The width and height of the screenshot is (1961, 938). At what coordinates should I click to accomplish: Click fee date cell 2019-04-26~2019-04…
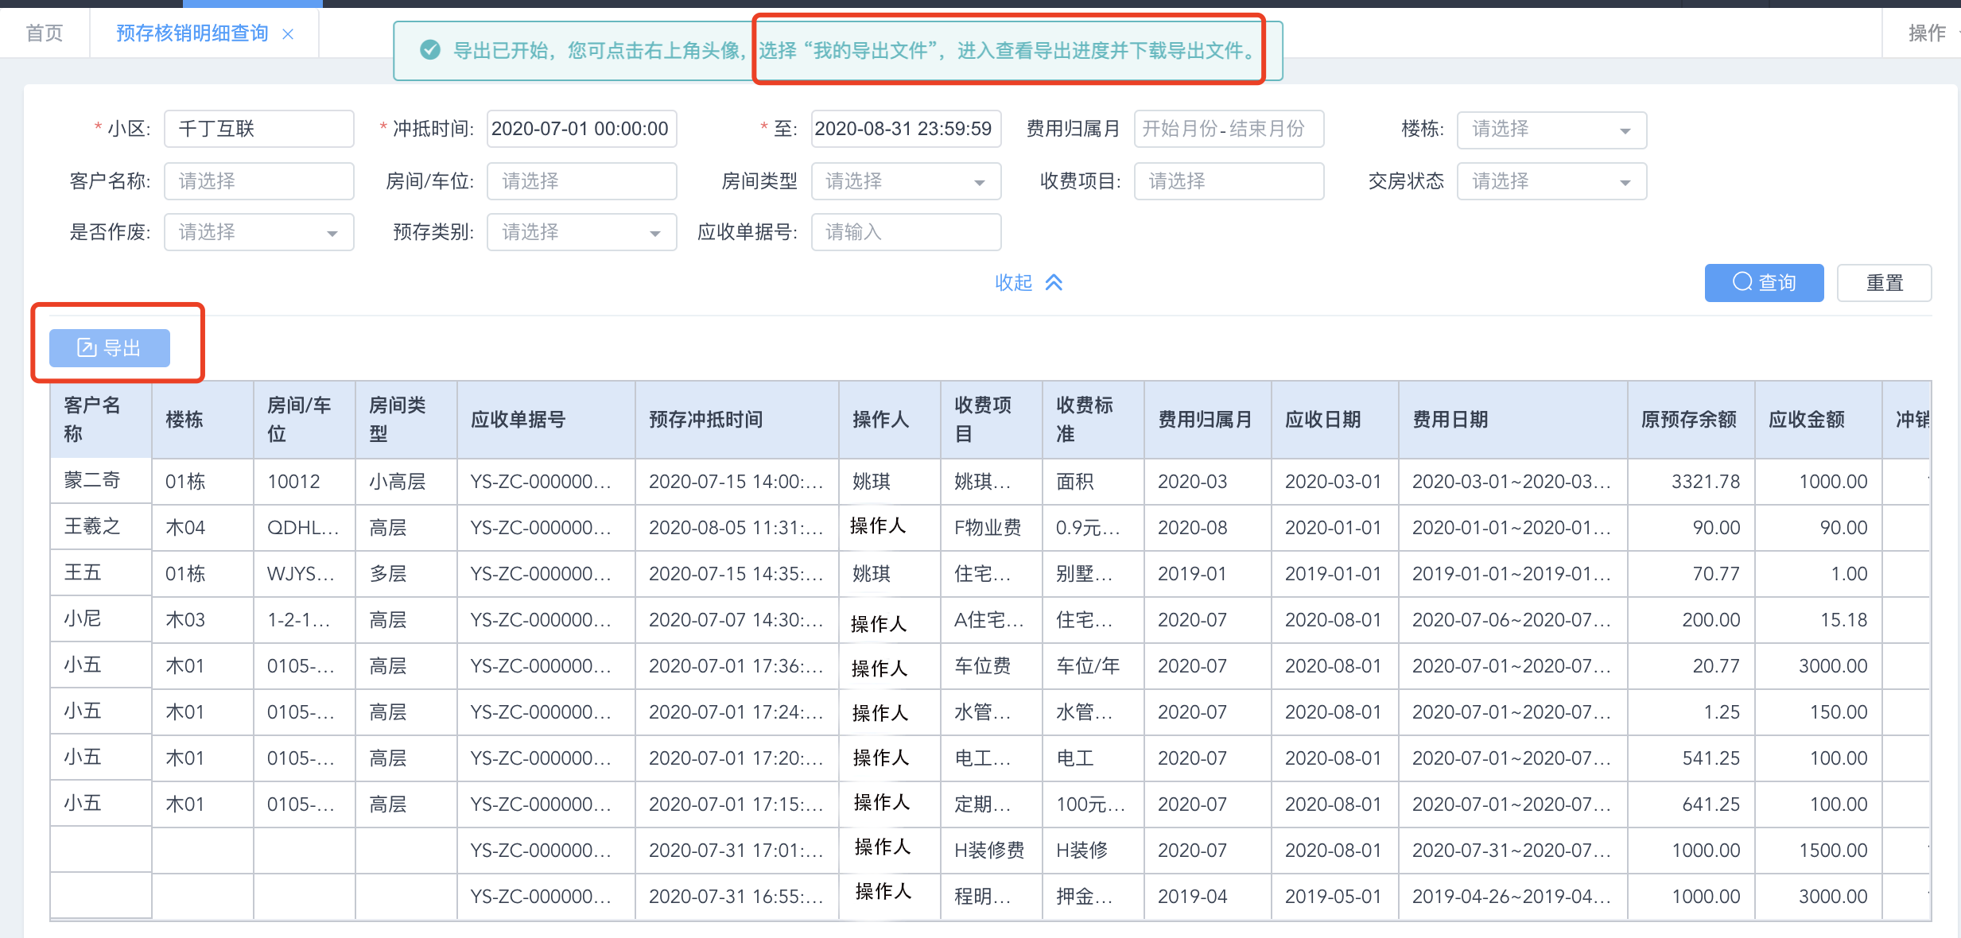(x=1513, y=897)
